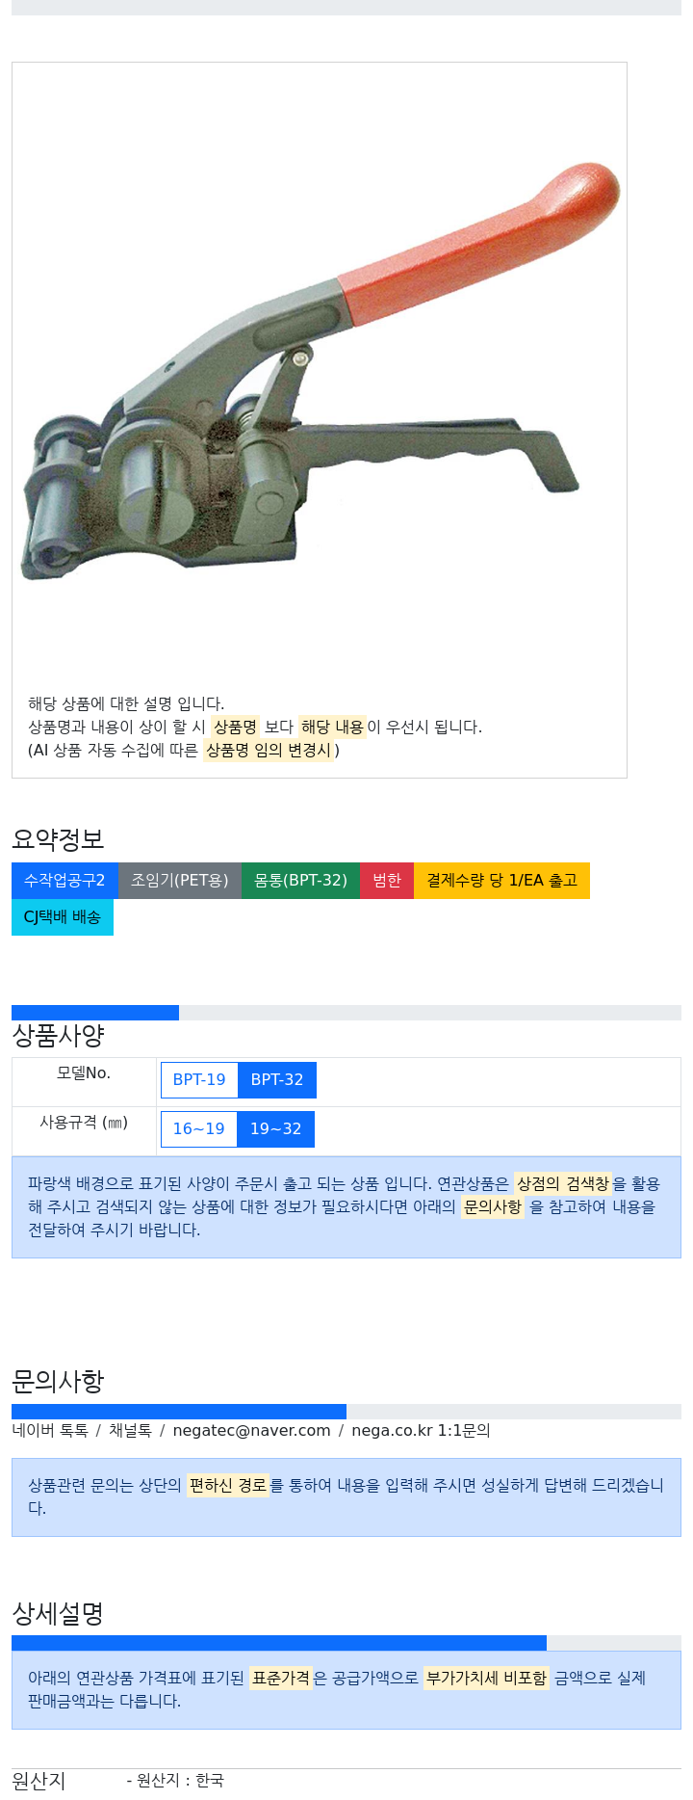Select the 수작업공구2 category tag

tap(64, 881)
